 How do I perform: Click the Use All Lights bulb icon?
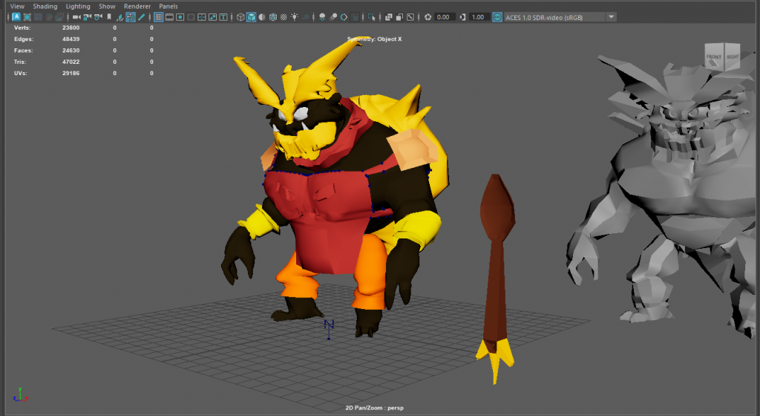pos(294,17)
